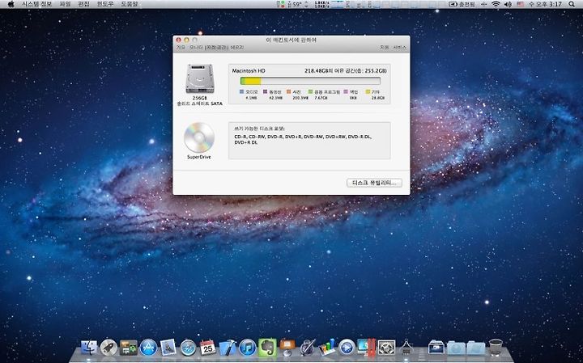Open the 도움말 menu
The height and width of the screenshot is (363, 583).
click(x=130, y=4)
